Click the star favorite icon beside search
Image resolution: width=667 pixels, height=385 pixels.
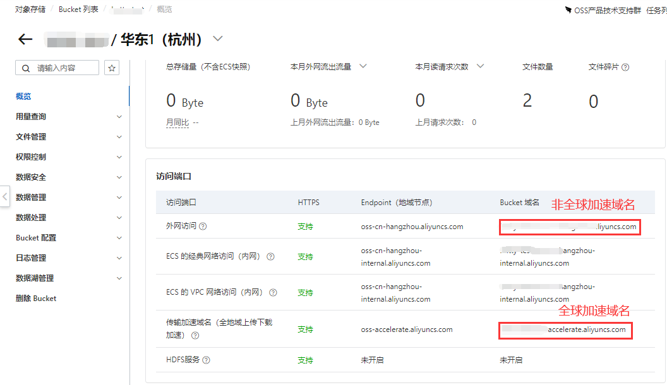point(112,68)
